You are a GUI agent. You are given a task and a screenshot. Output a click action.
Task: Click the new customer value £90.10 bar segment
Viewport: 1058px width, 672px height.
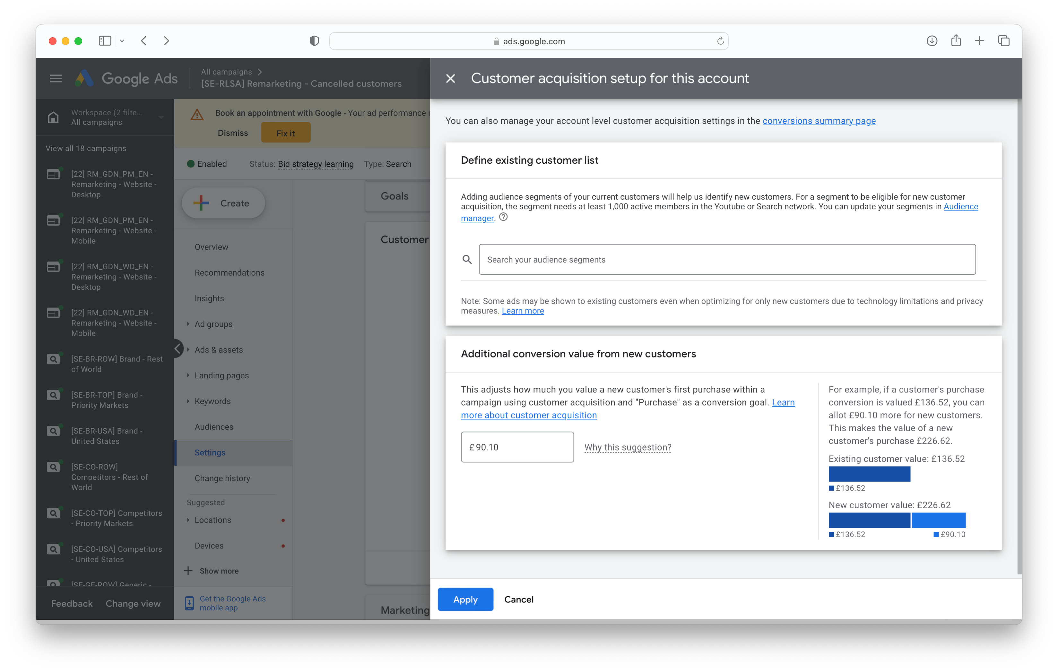pos(939,521)
